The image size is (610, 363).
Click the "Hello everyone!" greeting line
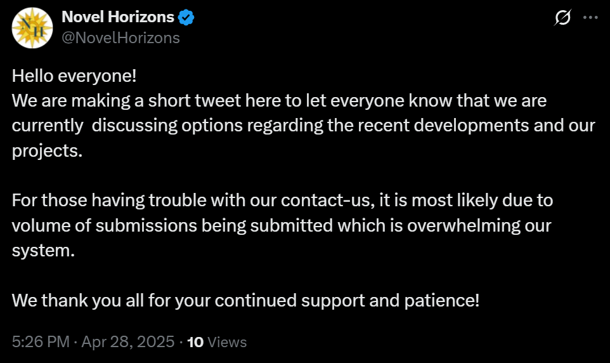pyautogui.click(x=74, y=76)
